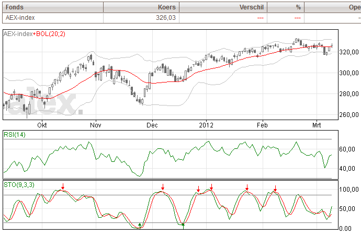Viewport: 361px width, 235px height.
Task: Click the Dec month label on axis
Action: [152, 125]
